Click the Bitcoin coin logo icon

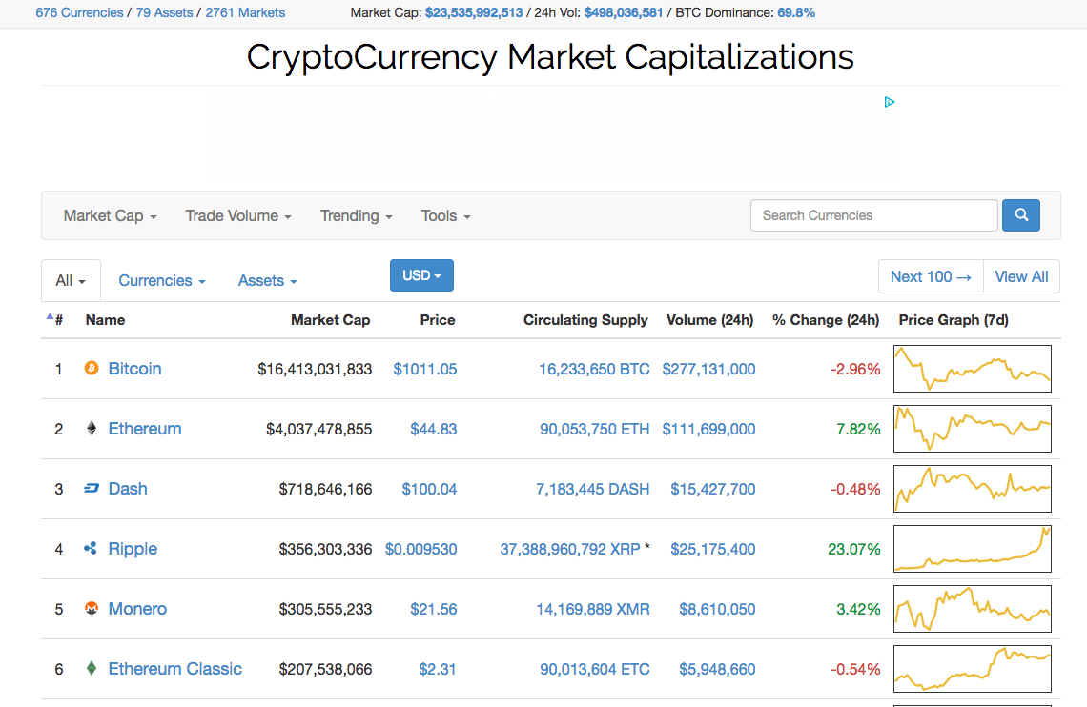(x=92, y=368)
